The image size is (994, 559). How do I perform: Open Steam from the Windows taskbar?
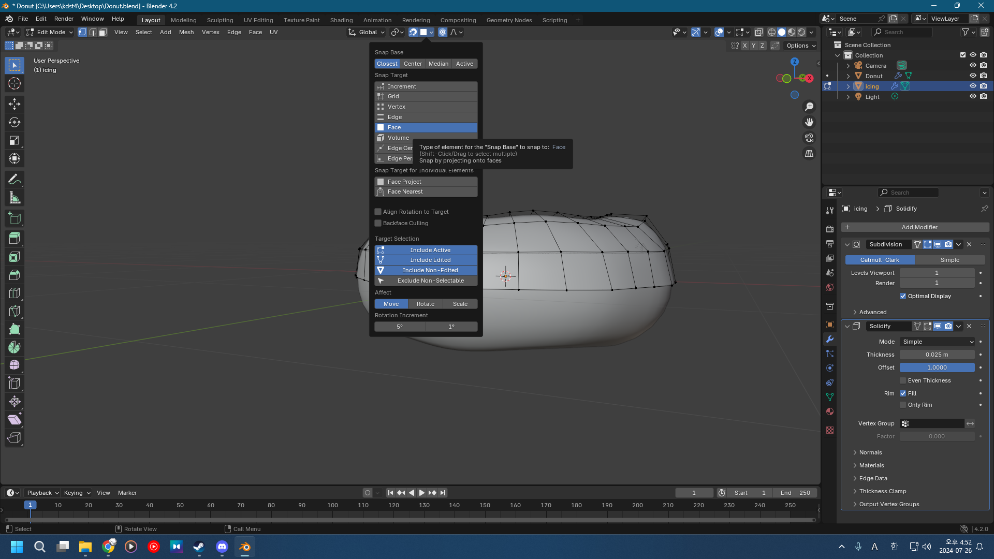pos(199,547)
